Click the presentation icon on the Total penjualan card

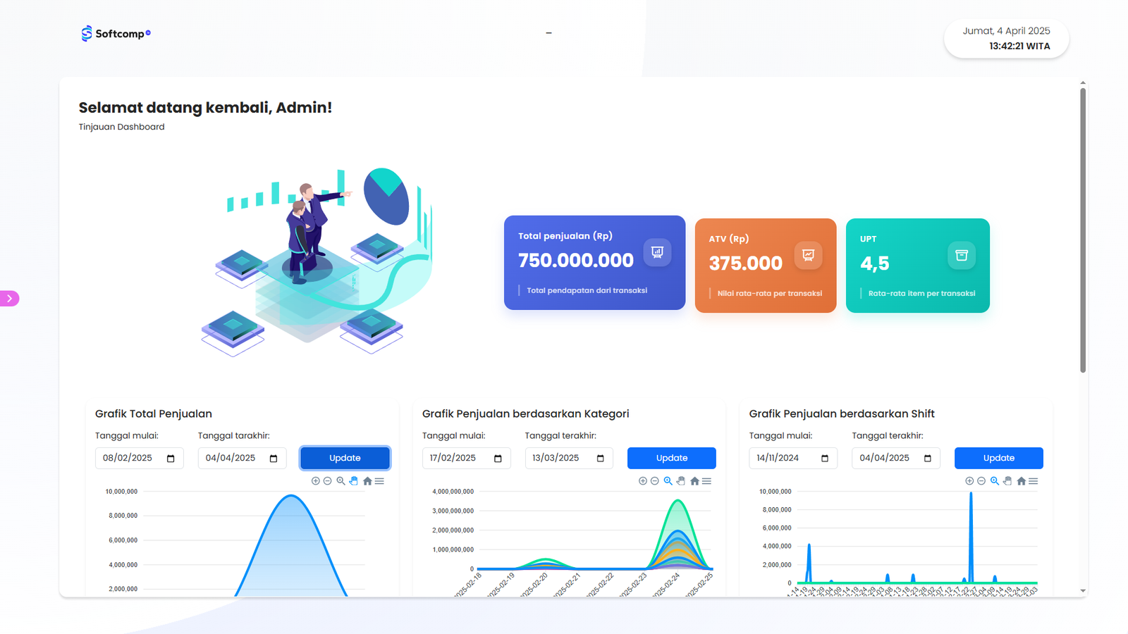[657, 252]
